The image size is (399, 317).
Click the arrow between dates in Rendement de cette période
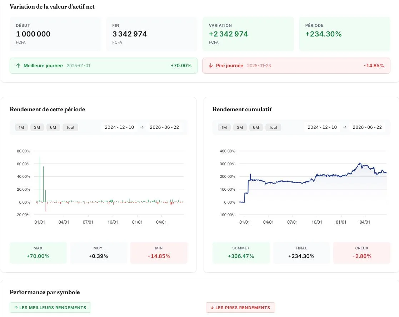pyautogui.click(x=142, y=127)
